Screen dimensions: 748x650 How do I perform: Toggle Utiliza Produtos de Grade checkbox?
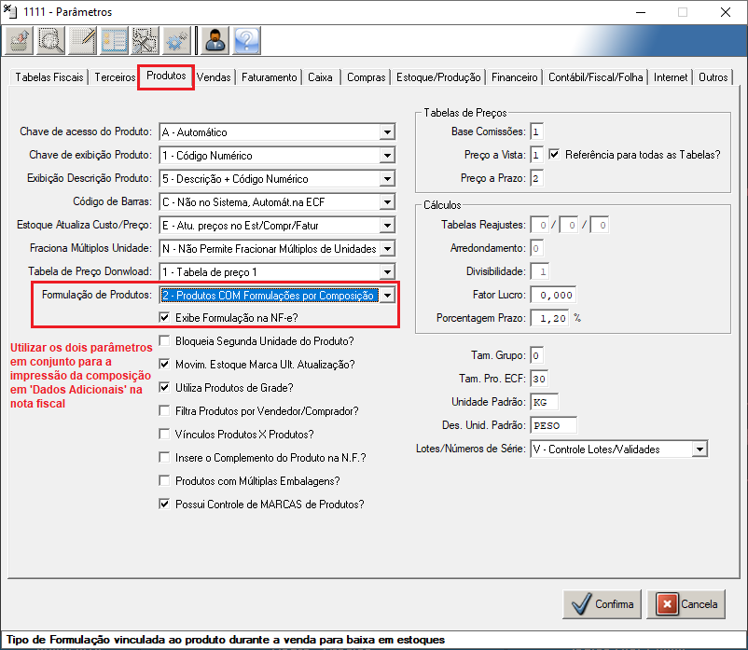click(x=164, y=388)
